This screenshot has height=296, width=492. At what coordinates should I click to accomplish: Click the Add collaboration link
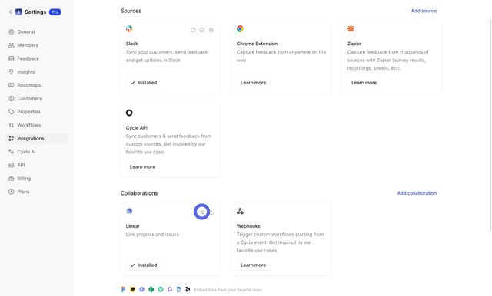click(417, 193)
